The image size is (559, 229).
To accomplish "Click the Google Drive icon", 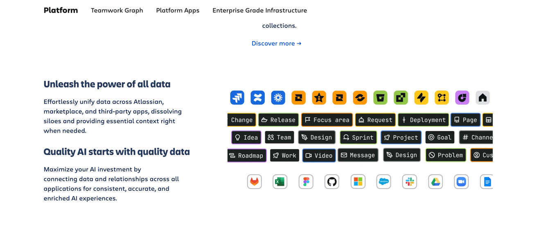I will [435, 182].
